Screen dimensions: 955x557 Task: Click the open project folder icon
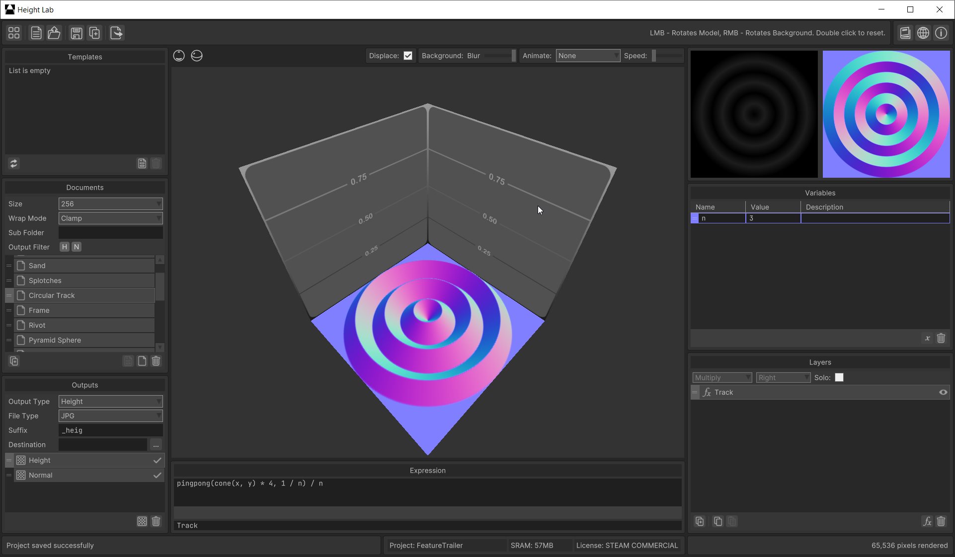54,33
